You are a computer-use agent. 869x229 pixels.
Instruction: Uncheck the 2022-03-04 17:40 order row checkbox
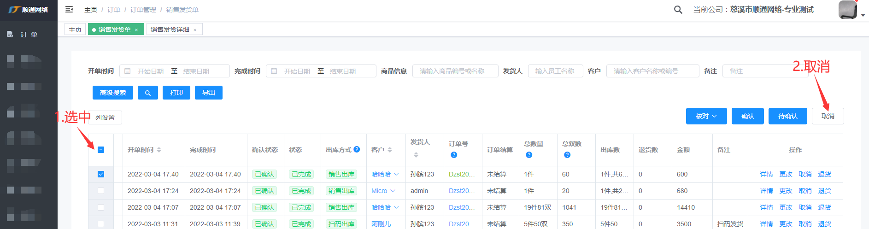tap(101, 174)
